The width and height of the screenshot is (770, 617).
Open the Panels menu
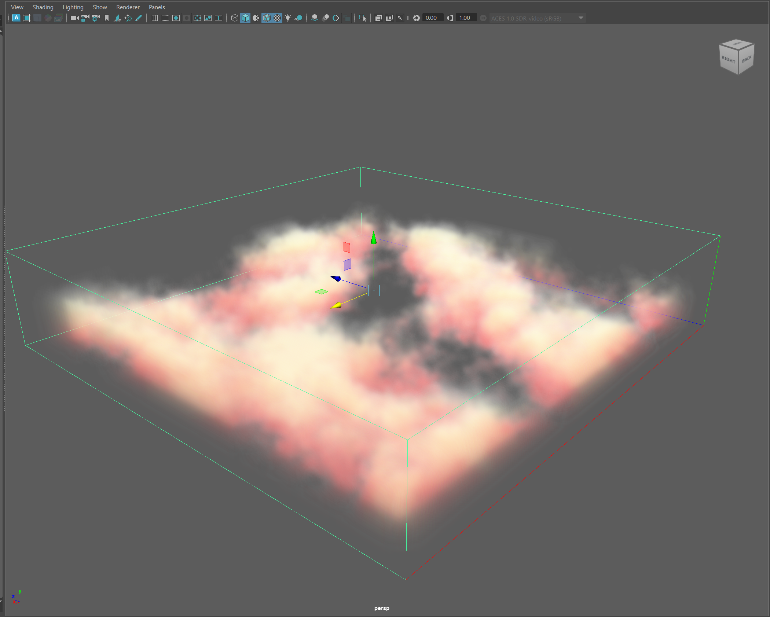(x=157, y=7)
